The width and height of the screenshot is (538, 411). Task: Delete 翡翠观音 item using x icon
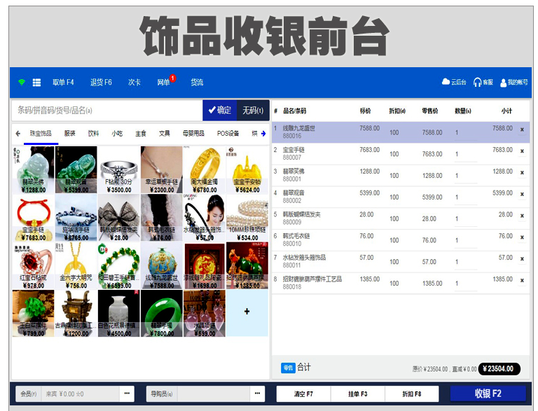click(521, 193)
